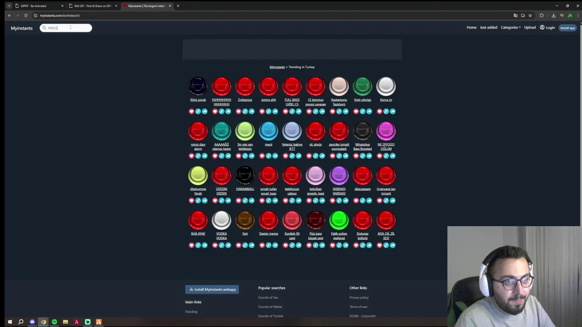Copy link icon under mesii
The width and height of the screenshot is (582, 327).
pyautogui.click(x=268, y=156)
